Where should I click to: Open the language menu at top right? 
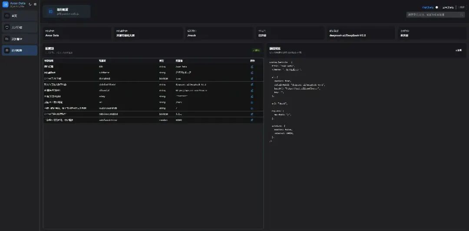click(461, 7)
